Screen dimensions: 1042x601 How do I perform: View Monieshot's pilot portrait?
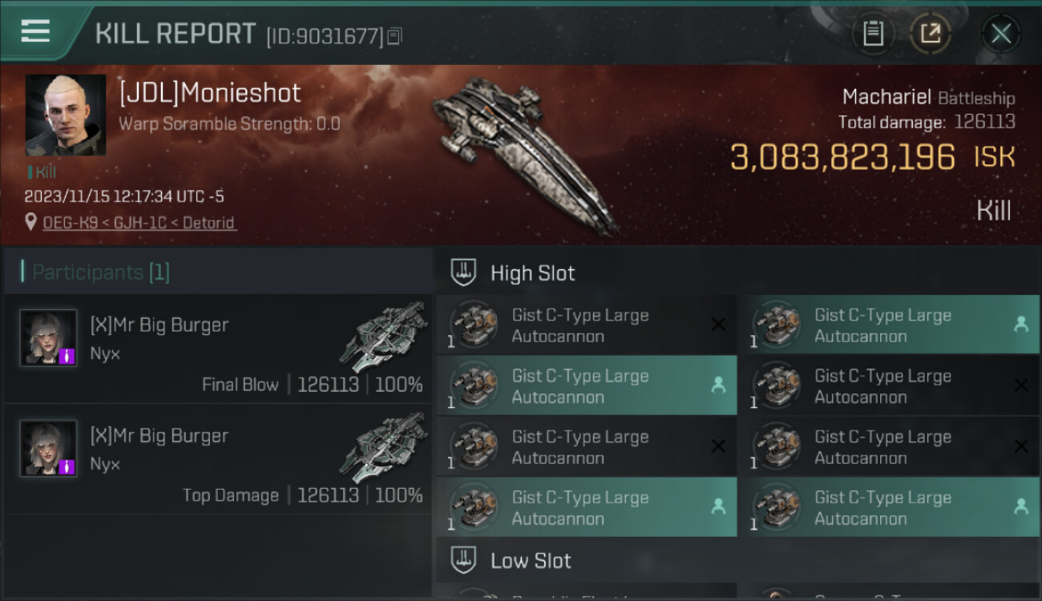65,115
